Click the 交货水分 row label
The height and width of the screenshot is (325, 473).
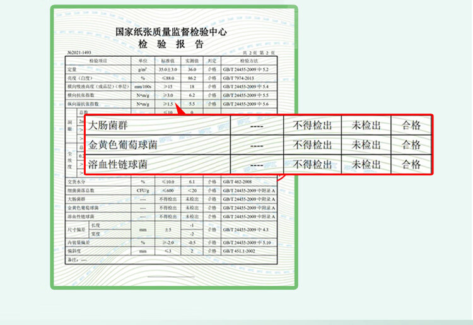coord(76,182)
